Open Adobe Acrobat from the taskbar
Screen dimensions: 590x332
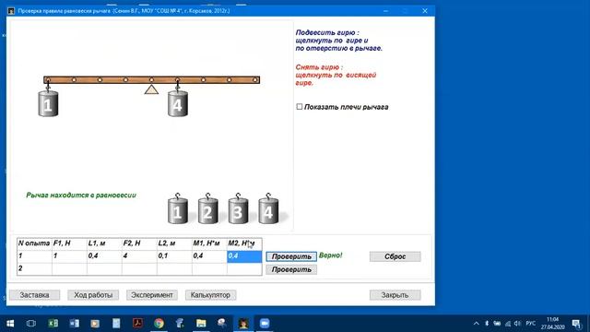137,324
